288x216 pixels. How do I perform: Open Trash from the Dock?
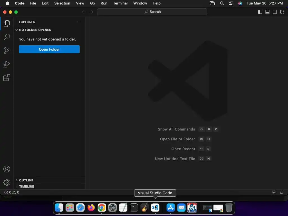(229, 208)
